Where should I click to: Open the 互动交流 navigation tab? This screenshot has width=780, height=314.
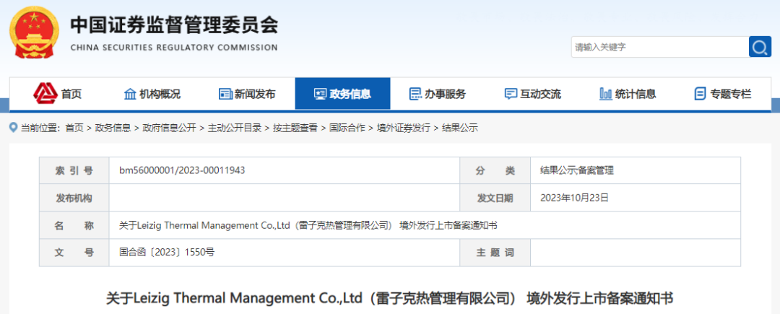point(533,93)
